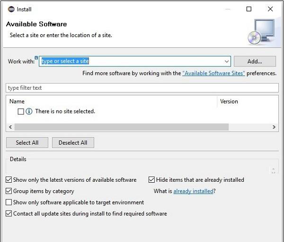This screenshot has height=242, width=284.
Task: Enable Show only software applicable to target environment
Action: tap(9, 202)
